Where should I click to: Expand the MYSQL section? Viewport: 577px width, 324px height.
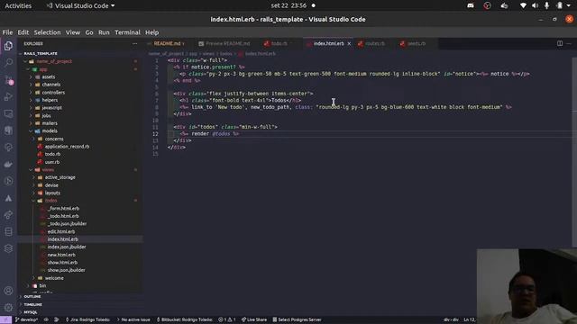[x=31, y=312]
